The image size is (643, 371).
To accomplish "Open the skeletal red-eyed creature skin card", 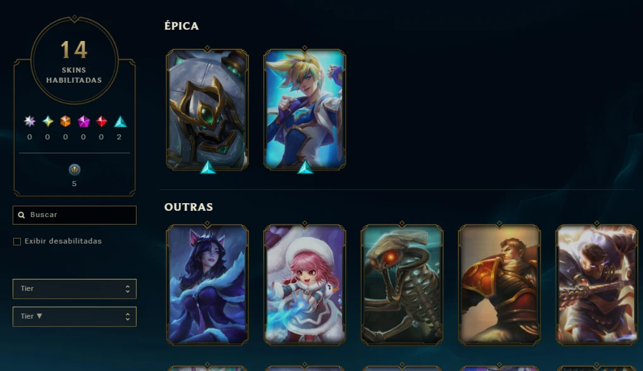I will point(402,285).
